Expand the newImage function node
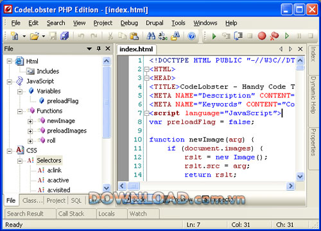The height and width of the screenshot is (231, 321). [x=30, y=122]
